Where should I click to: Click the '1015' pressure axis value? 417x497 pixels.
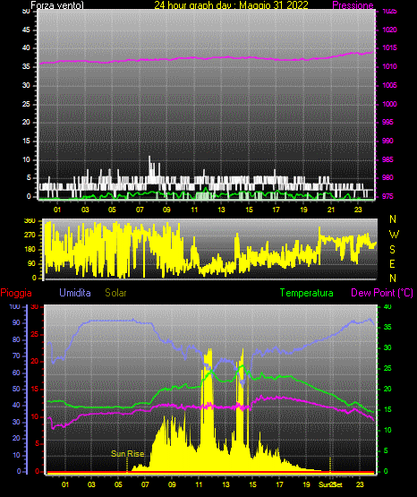pyautogui.click(x=389, y=47)
